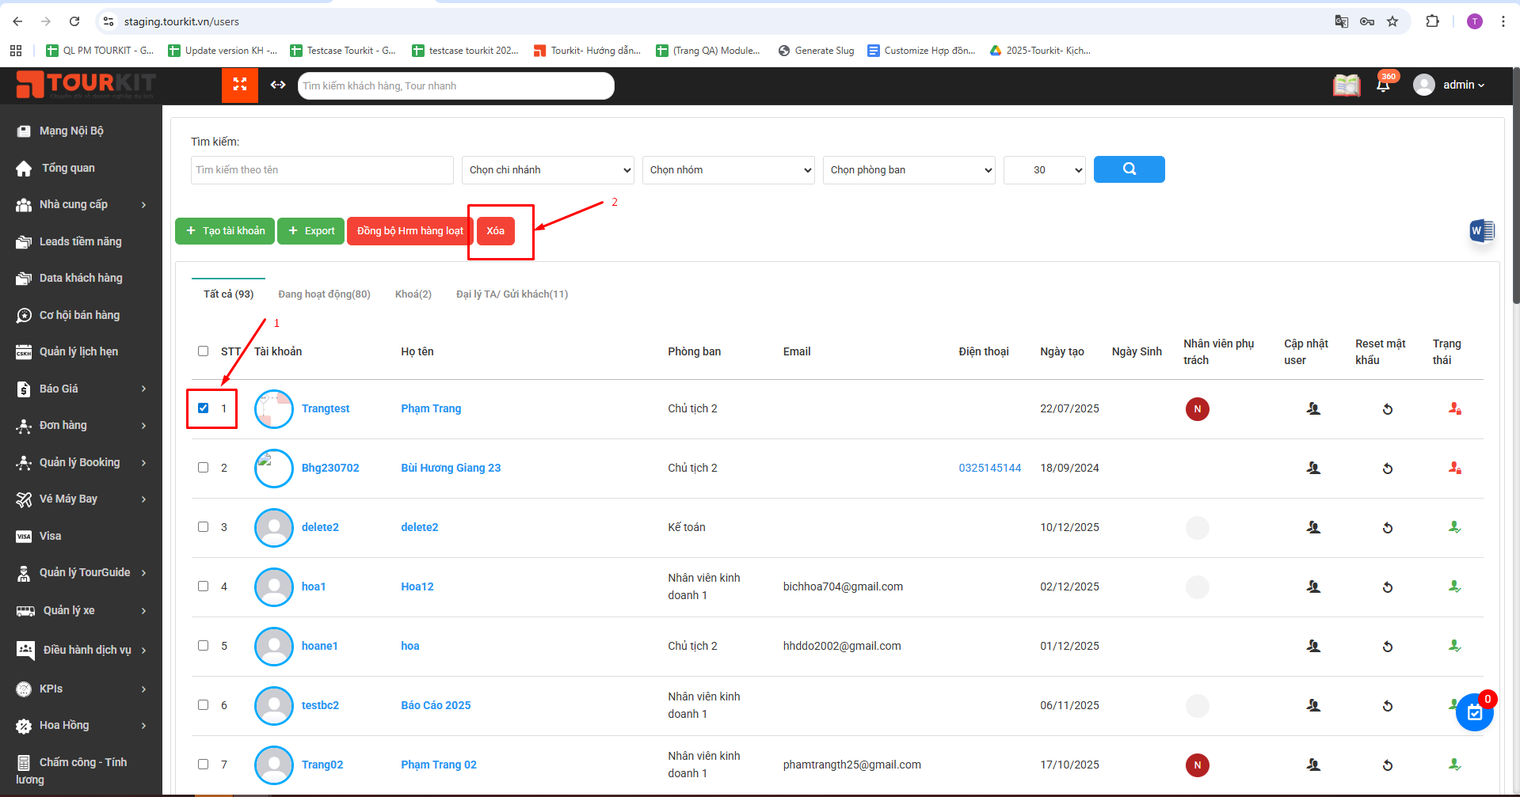The height and width of the screenshot is (797, 1520).
Task: Click the blue search magnifier button
Action: point(1129,169)
